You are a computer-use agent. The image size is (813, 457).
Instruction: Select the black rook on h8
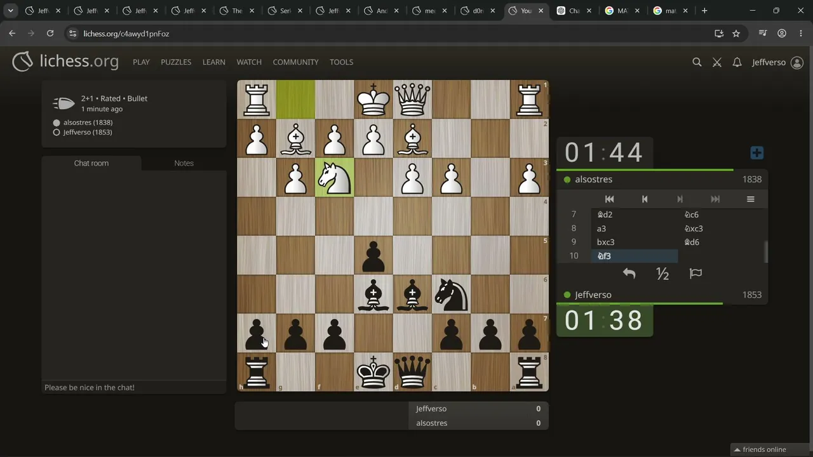point(257,372)
